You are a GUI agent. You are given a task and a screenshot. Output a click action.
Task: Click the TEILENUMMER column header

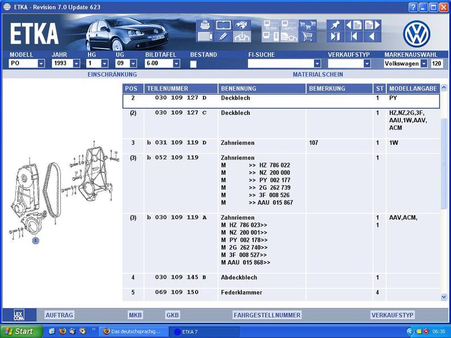(180, 88)
